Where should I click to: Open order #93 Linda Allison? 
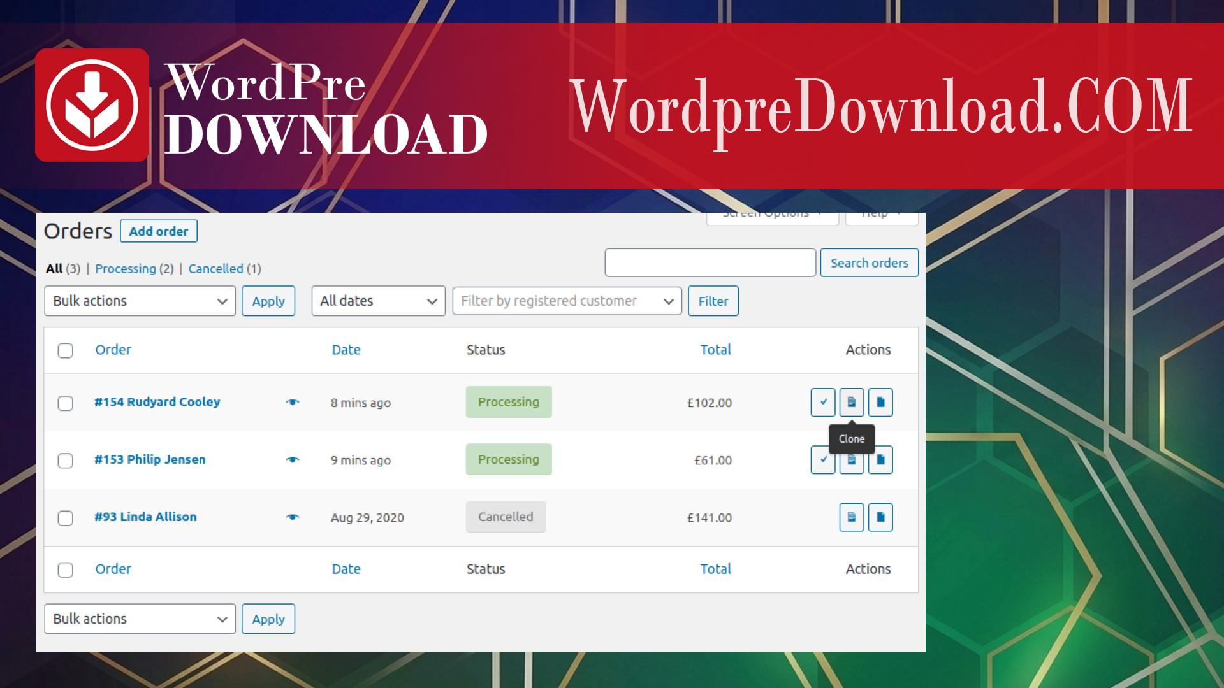pos(145,517)
